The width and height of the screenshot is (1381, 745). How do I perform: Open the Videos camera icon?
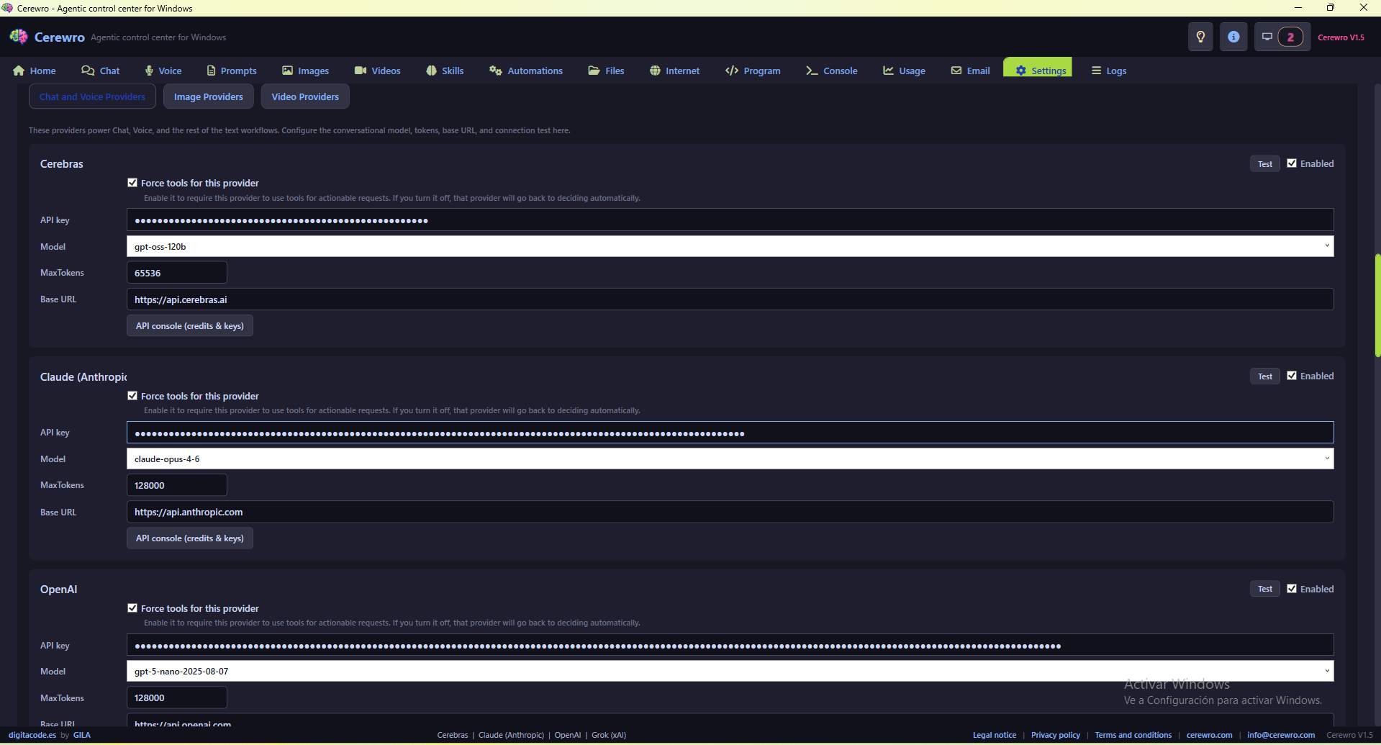click(x=361, y=71)
